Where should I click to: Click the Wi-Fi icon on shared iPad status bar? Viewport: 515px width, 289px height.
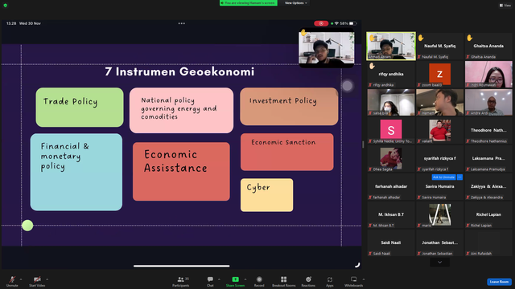point(336,23)
